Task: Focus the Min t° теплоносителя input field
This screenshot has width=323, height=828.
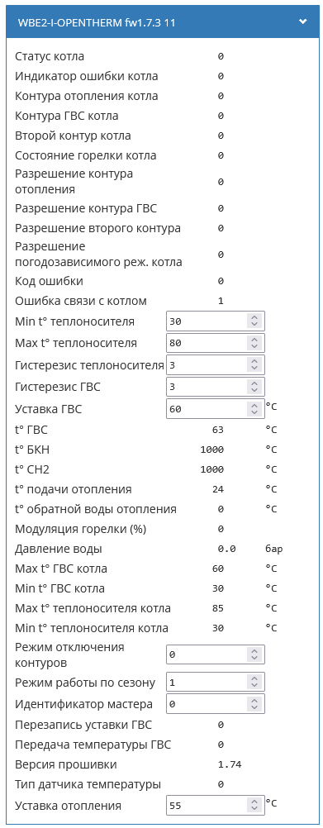Action: click(216, 321)
